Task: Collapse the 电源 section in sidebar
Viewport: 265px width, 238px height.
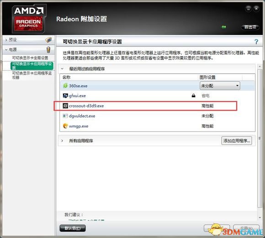Action: tap(6, 50)
